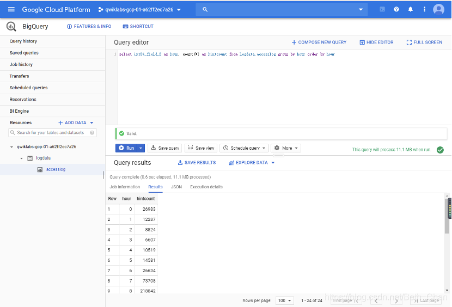452x307 pixels.
Task: Click COMPOSE NEW QUERY
Action: pos(319,42)
